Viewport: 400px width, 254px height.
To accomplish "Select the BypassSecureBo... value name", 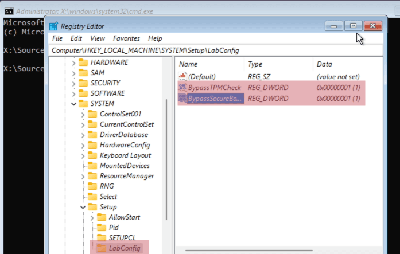I will pos(215,99).
